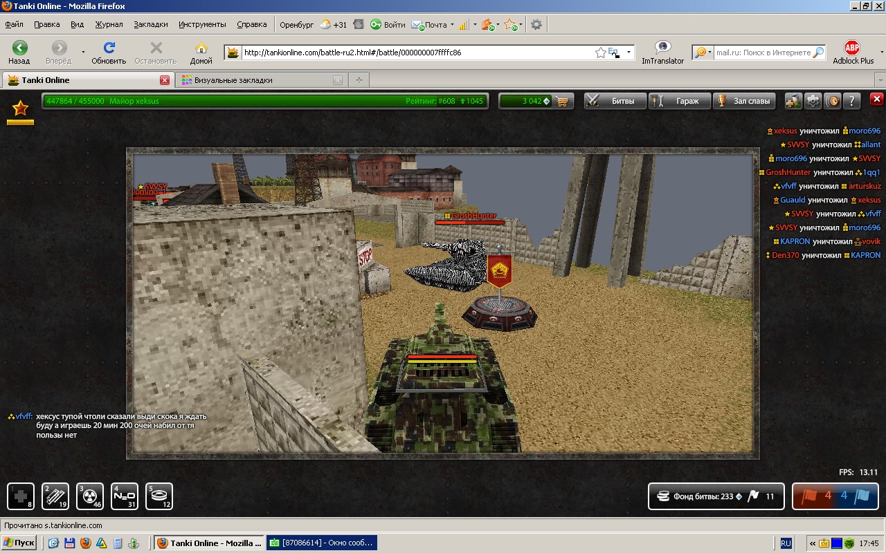
Task: Switch to the Визуальные закладки tab
Action: click(x=261, y=80)
